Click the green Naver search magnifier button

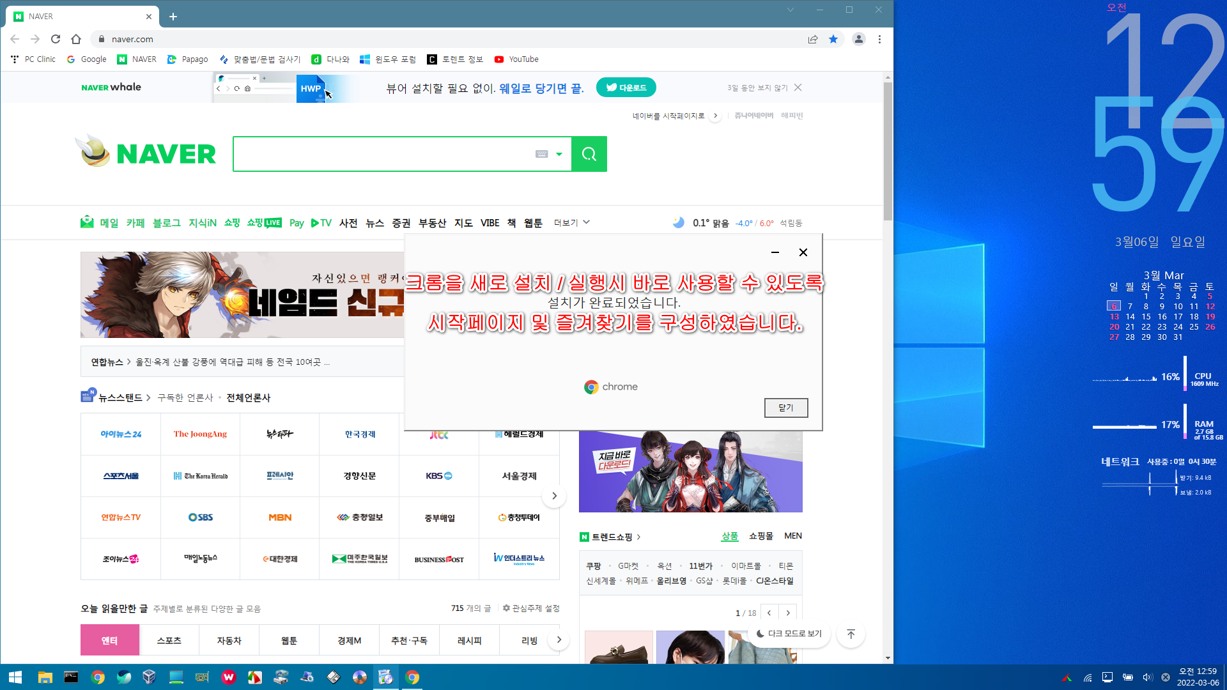pos(589,154)
